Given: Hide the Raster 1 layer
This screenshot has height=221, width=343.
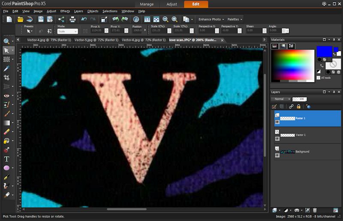Looking at the screenshot, I should coord(277,122).
